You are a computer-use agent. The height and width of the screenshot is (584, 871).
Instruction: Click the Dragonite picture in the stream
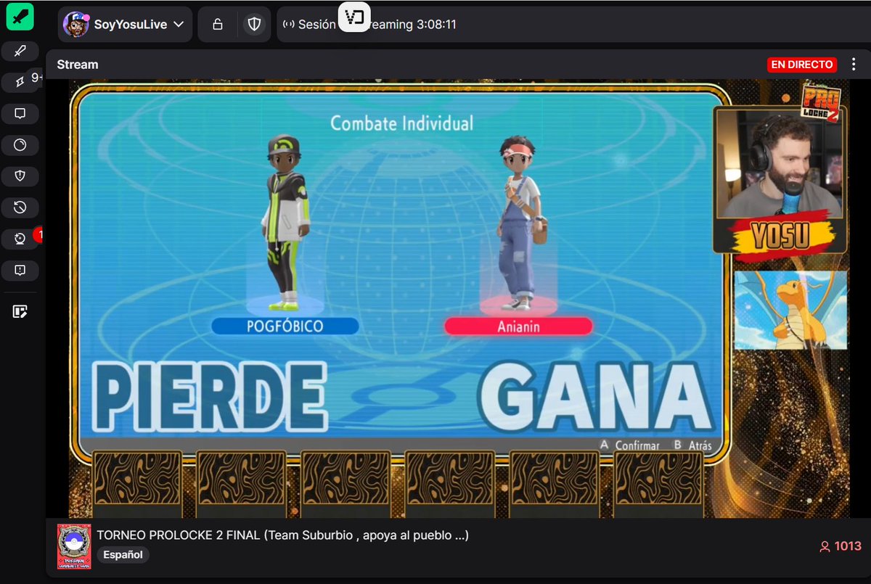[x=790, y=310]
